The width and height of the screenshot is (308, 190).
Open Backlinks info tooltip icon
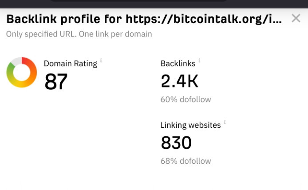(x=199, y=60)
